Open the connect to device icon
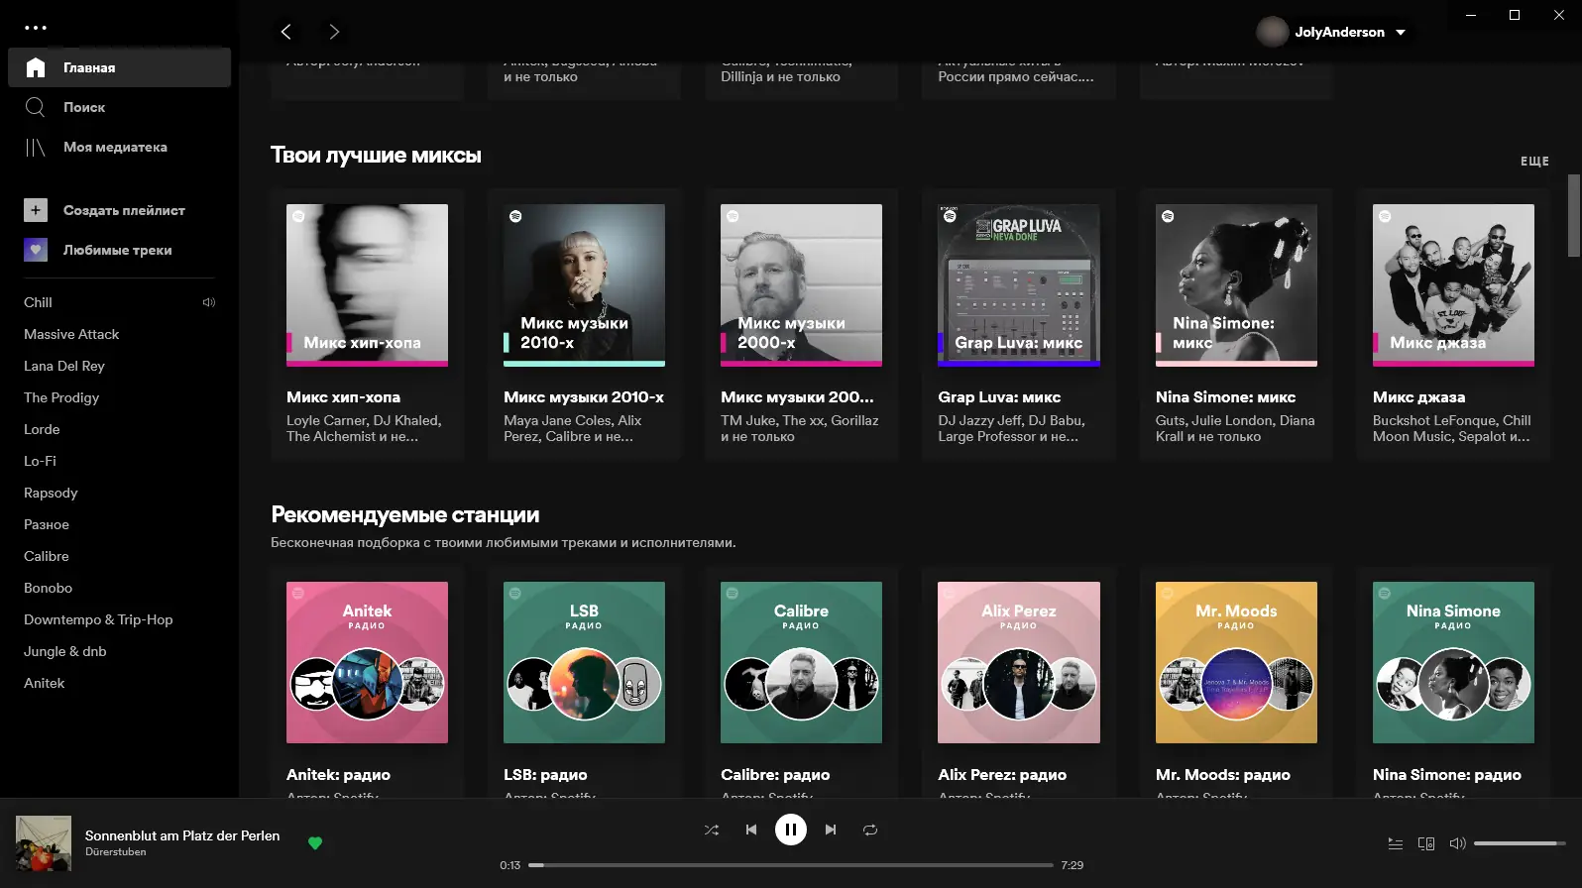This screenshot has height=888, width=1582. tap(1426, 843)
